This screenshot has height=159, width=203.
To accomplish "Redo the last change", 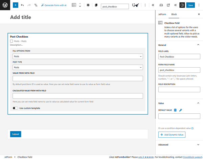I will click(x=29, y=5).
